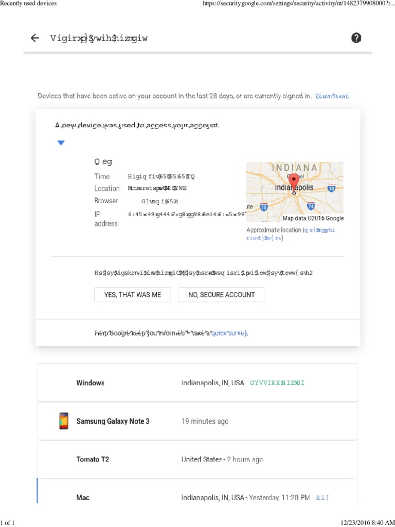
Task: Open the help question mark icon
Action: tap(356, 38)
